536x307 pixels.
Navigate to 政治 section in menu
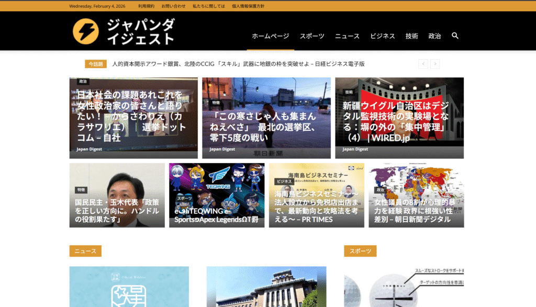coord(434,36)
